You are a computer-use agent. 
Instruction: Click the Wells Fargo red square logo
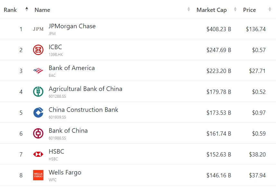click(38, 175)
